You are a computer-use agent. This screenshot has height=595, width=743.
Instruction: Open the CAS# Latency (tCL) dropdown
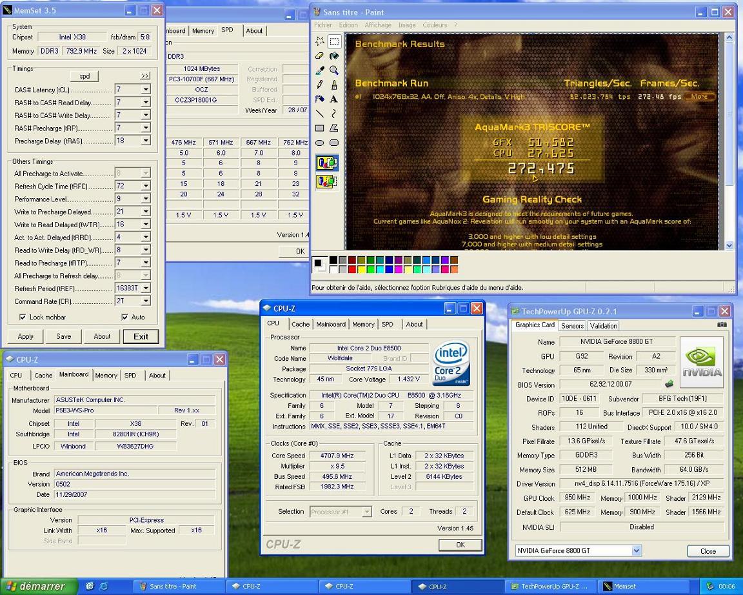tap(146, 89)
